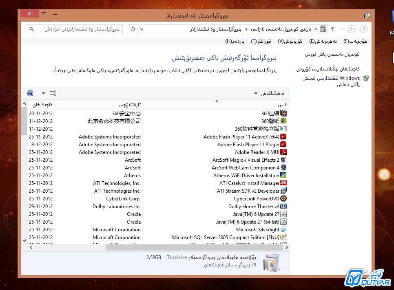This screenshot has height=290, width=394.
Task: Select the 360安全中心 publisher cell
Action: tap(126, 113)
